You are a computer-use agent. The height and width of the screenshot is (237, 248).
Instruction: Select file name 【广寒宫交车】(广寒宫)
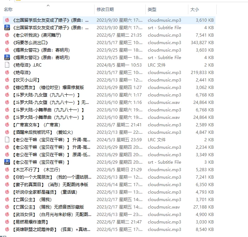(37, 125)
